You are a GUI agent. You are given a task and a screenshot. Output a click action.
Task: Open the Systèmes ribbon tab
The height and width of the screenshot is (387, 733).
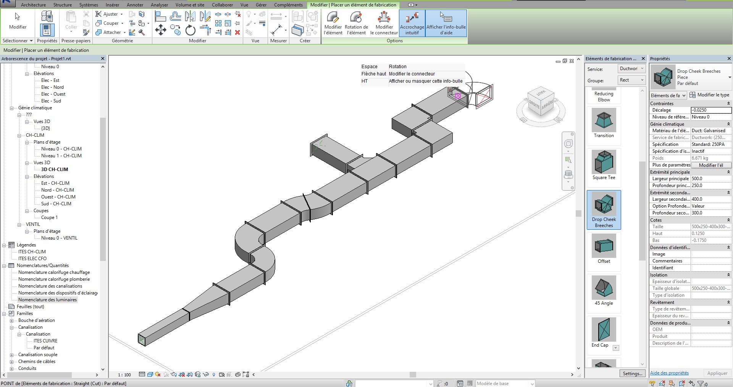click(x=89, y=5)
